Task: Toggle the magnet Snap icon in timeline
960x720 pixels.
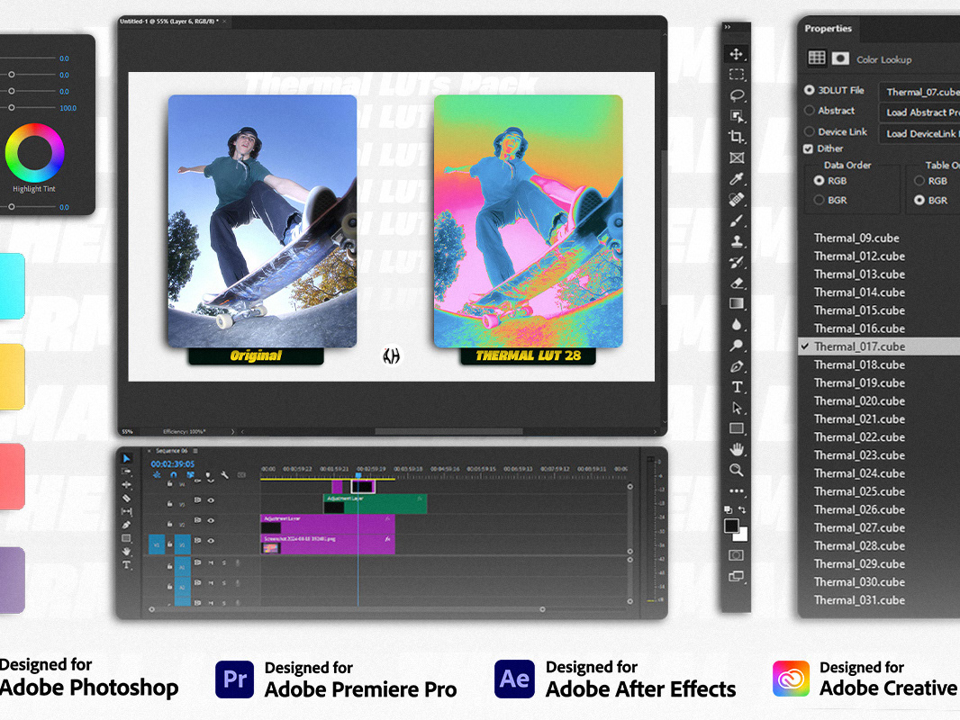Action: [x=173, y=475]
